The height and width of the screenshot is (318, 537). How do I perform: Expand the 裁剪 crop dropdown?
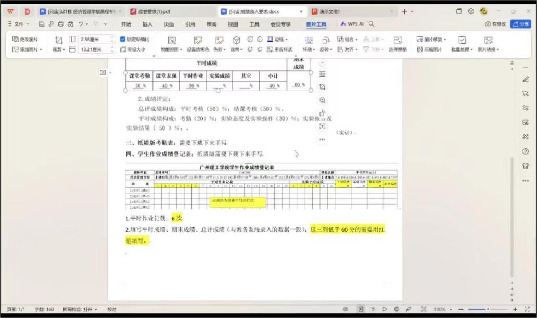click(58, 49)
